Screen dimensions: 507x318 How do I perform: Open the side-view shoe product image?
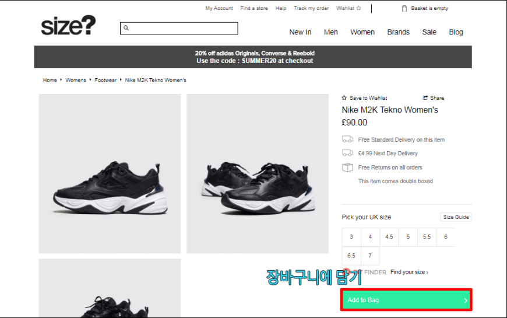[x=110, y=173]
